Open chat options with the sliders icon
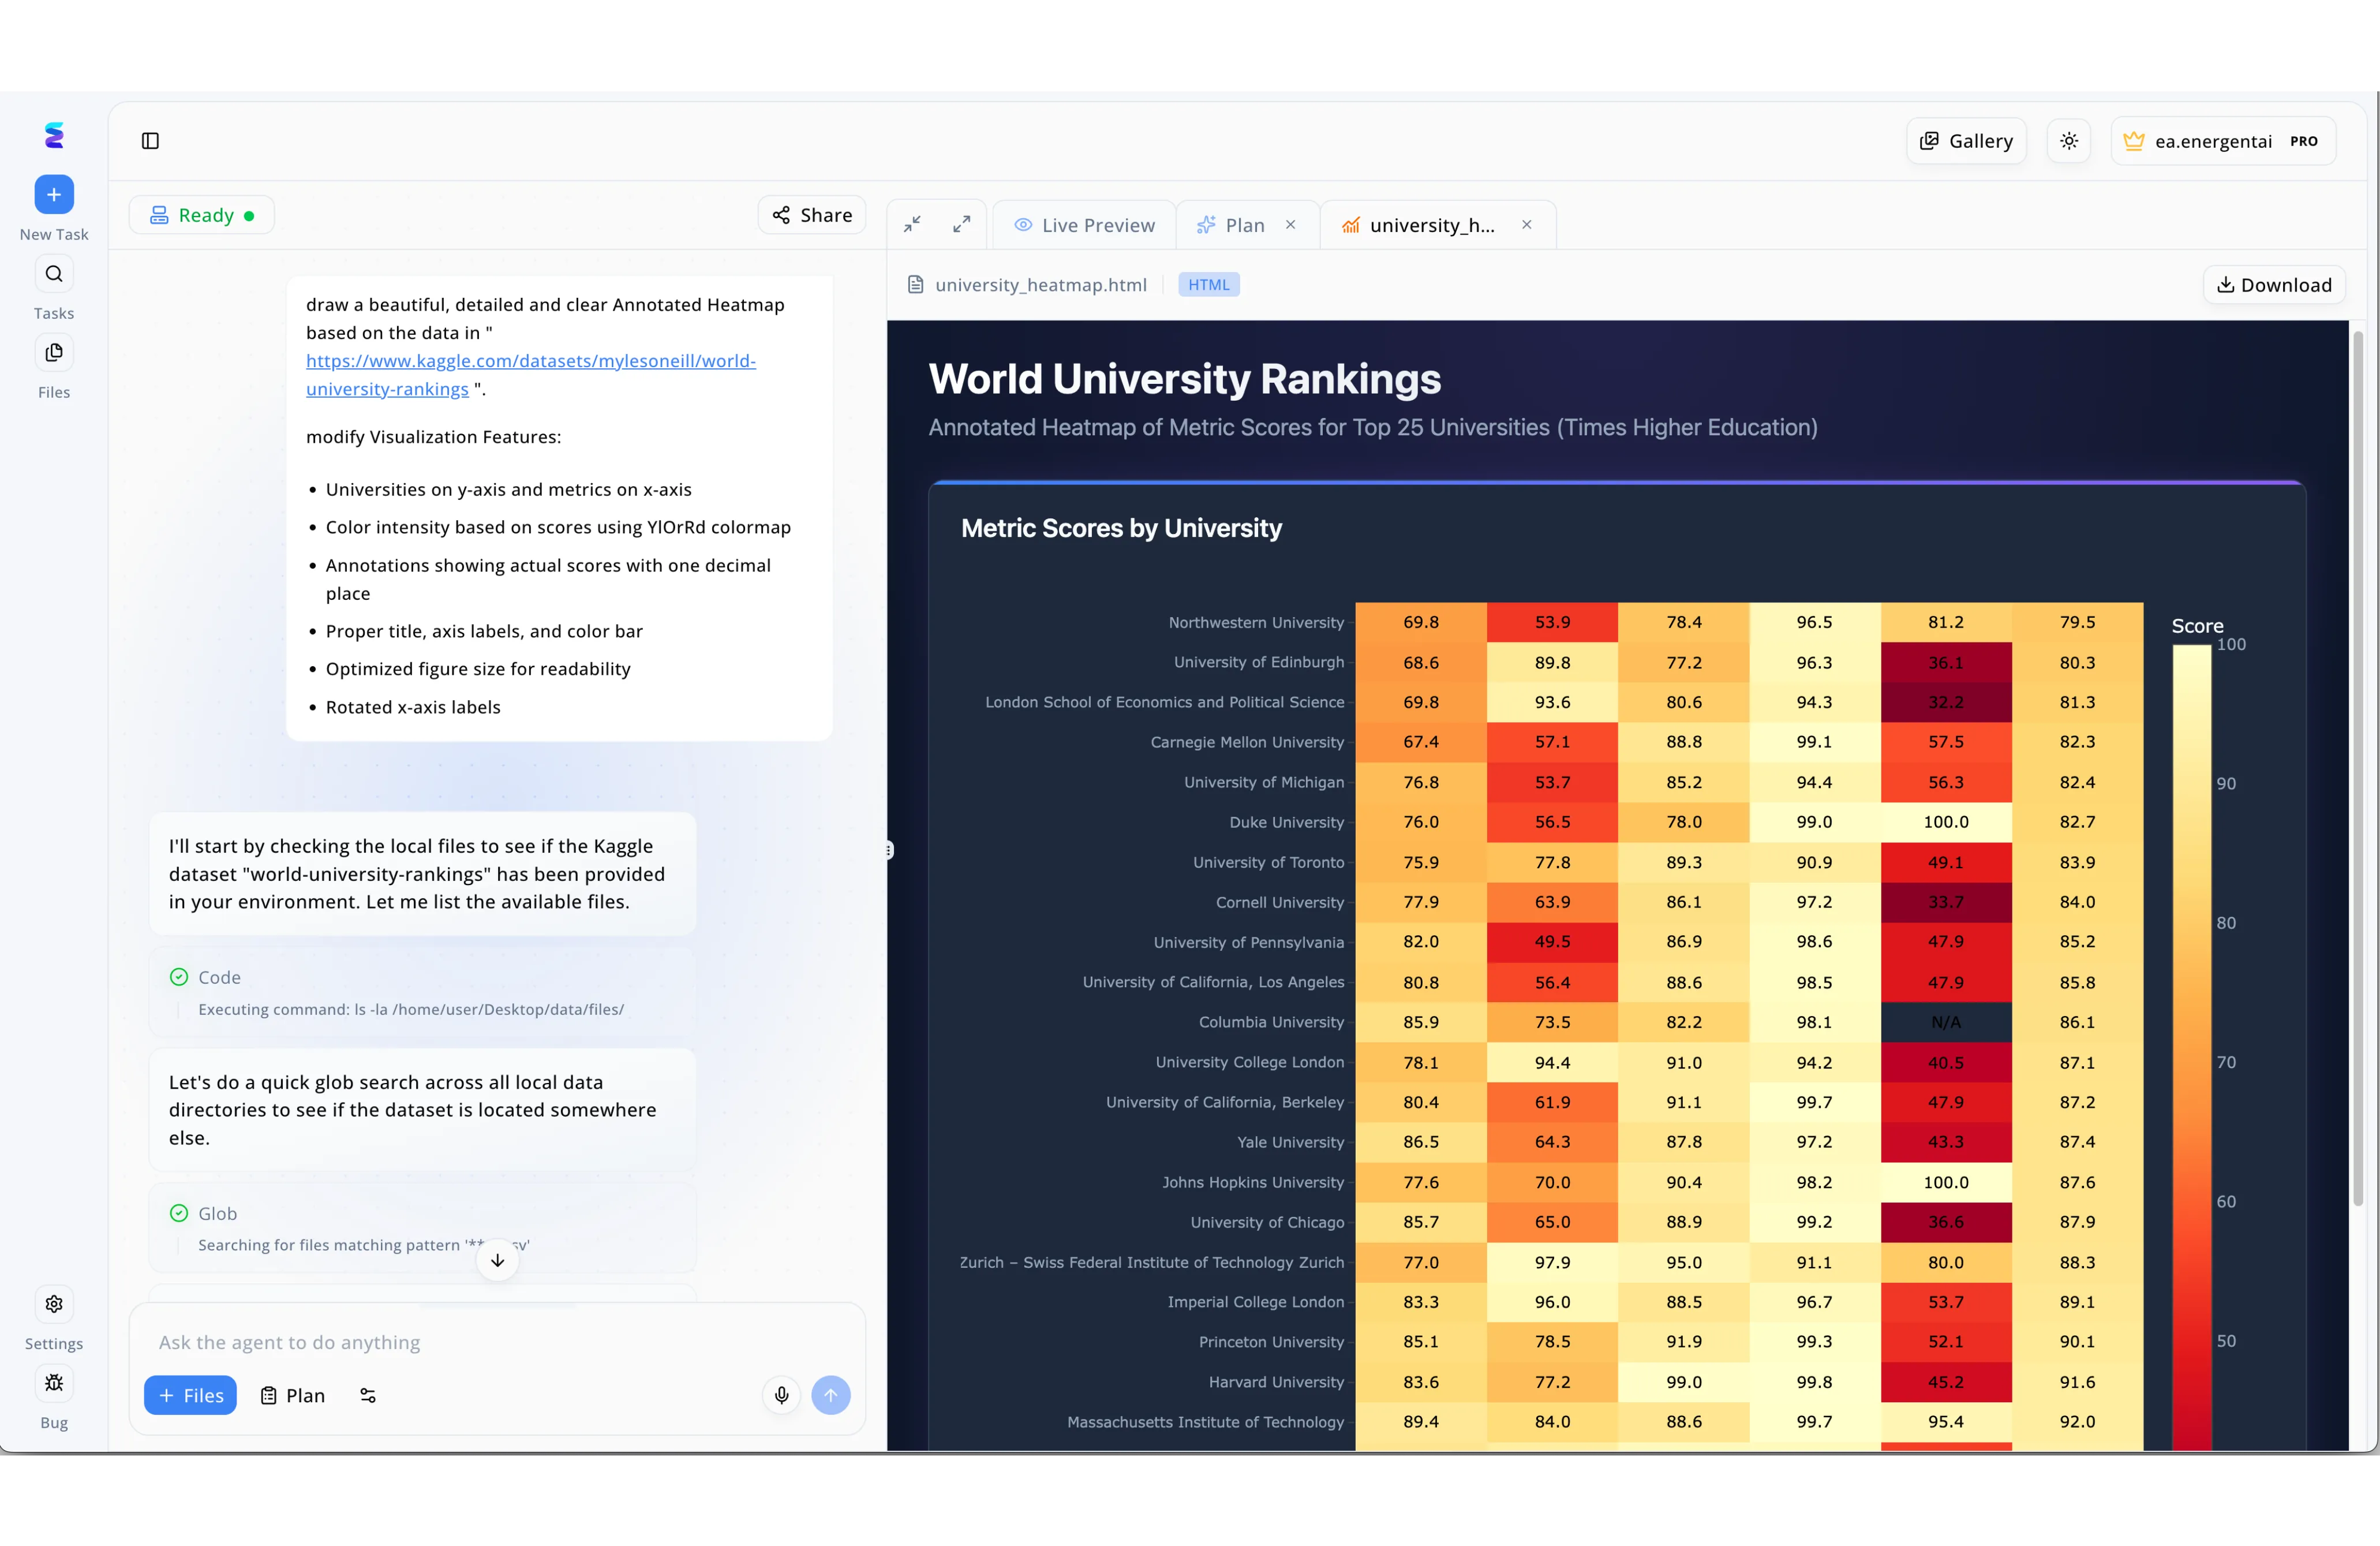2380x1546 pixels. coord(367,1395)
